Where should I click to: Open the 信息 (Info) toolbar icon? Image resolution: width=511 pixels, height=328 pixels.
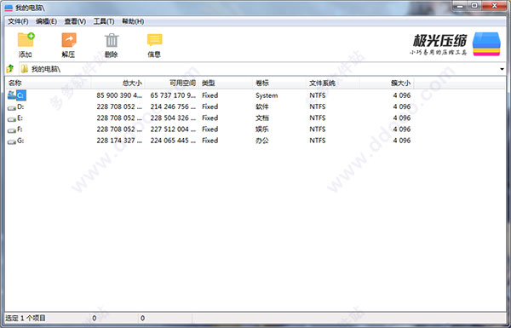(x=154, y=40)
